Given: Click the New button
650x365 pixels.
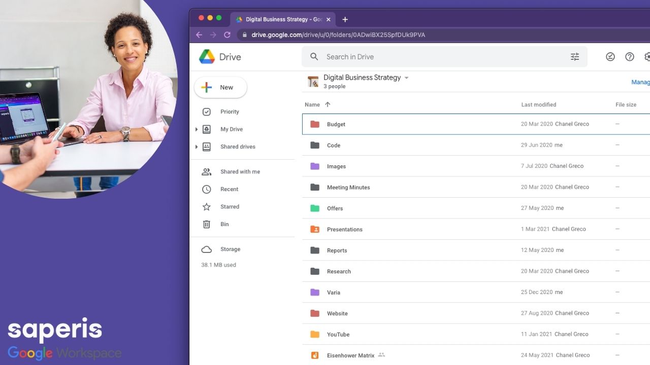Looking at the screenshot, I should click(x=220, y=87).
